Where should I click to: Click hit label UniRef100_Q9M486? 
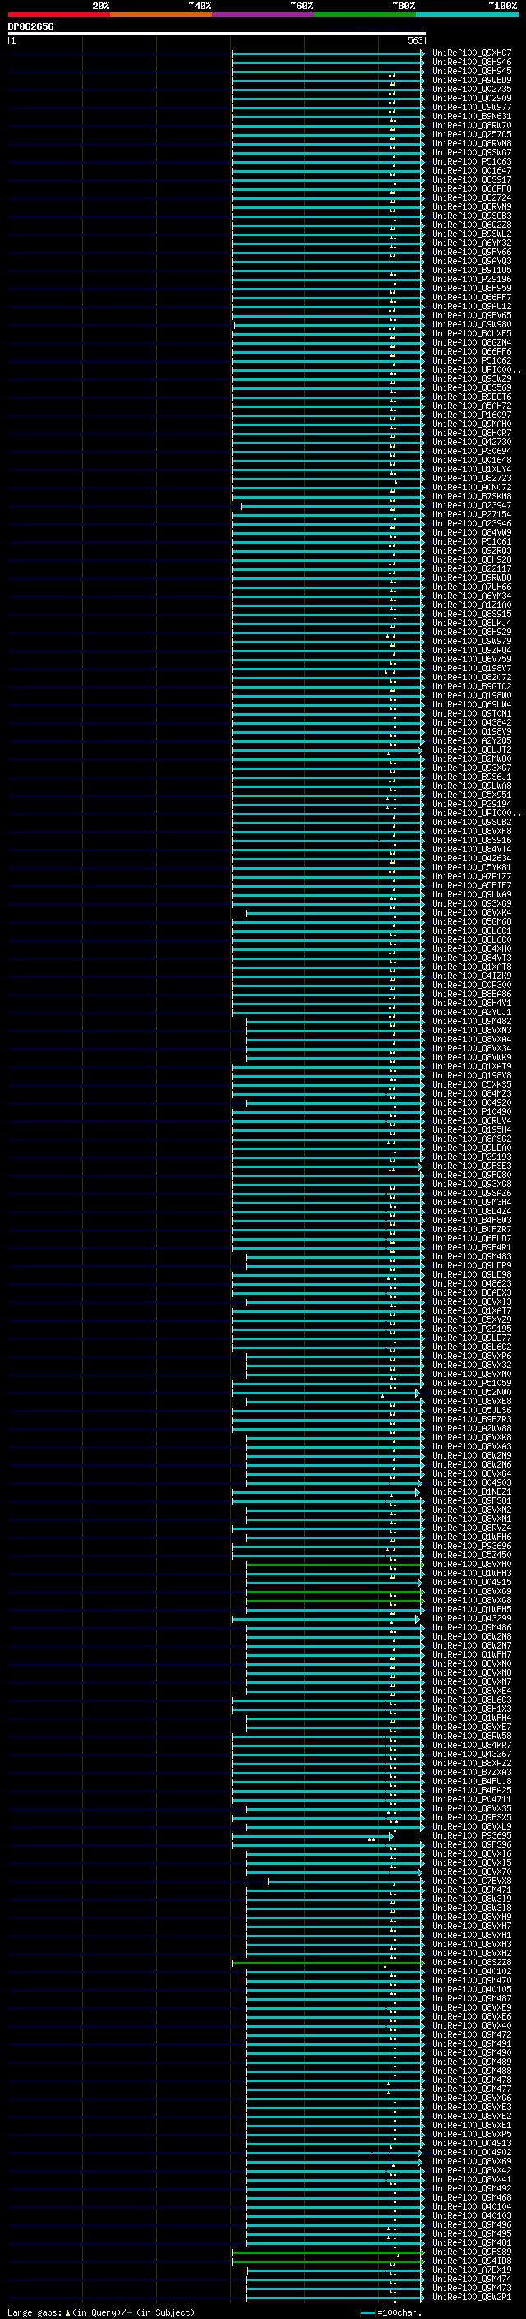[x=472, y=1628]
